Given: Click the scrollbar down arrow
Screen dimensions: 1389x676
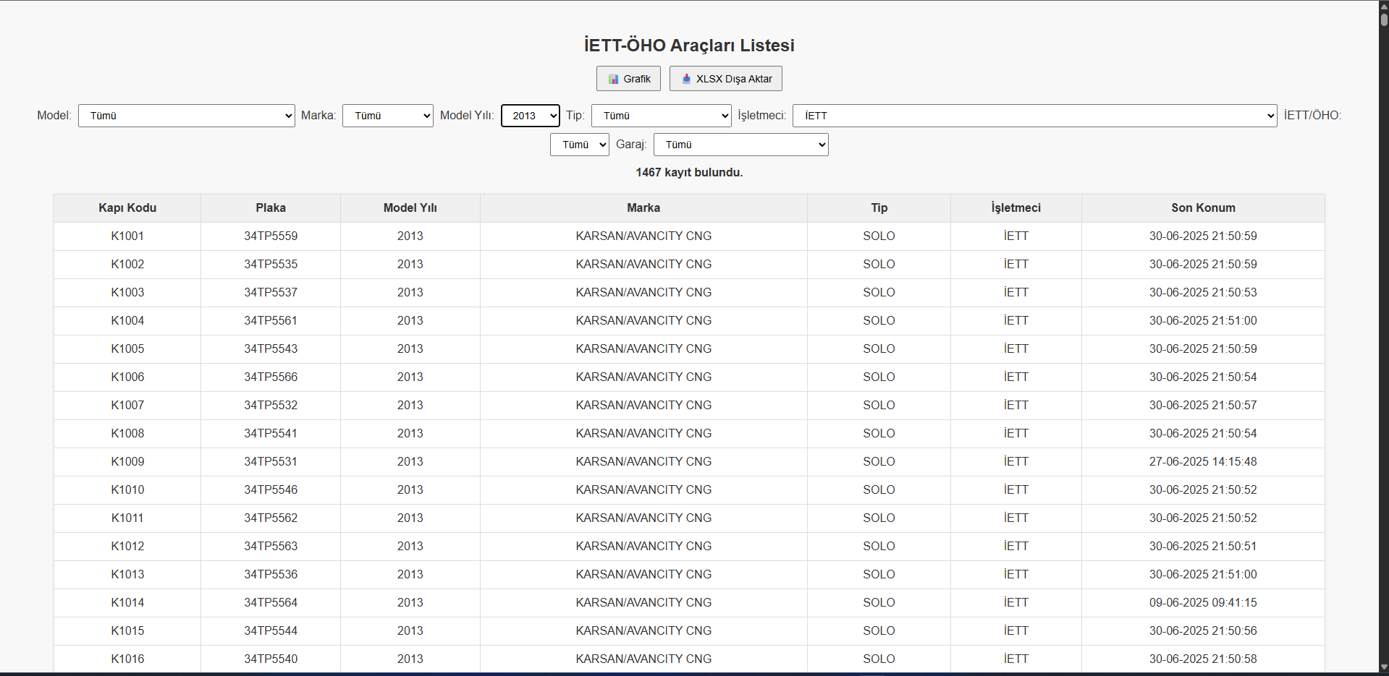Looking at the screenshot, I should point(1383,667).
